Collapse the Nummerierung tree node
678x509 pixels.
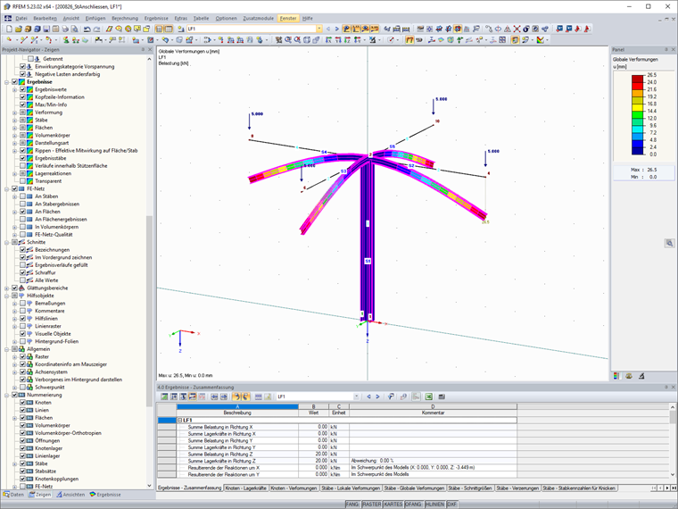[7, 395]
